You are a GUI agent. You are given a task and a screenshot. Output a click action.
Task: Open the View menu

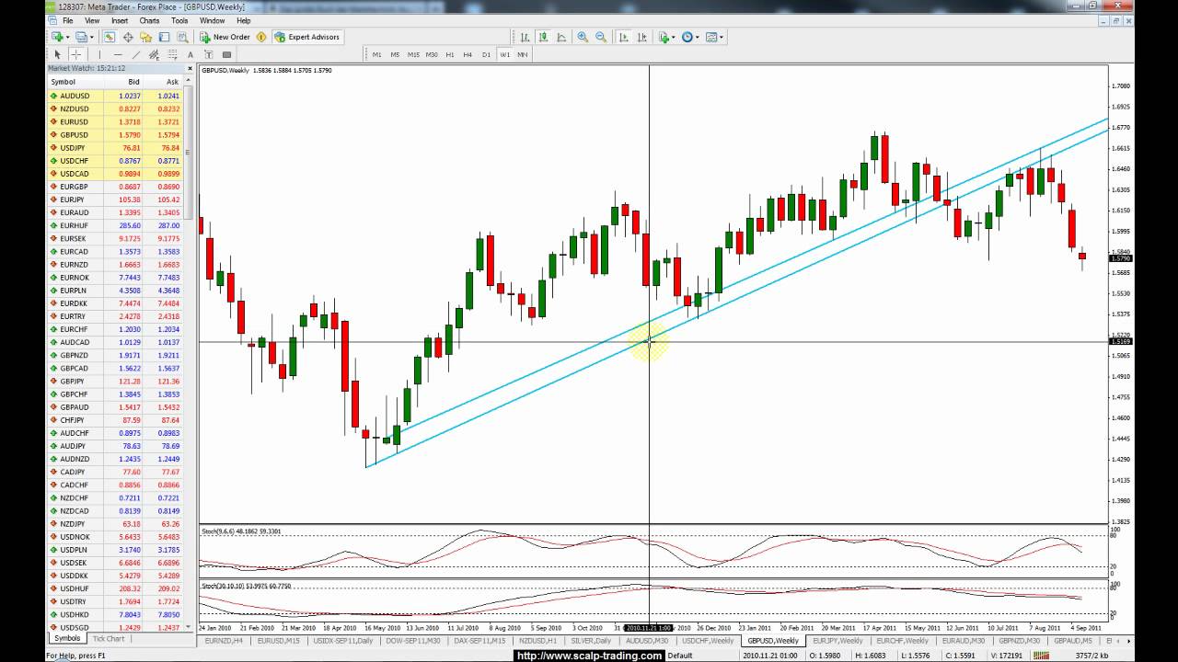[92, 20]
